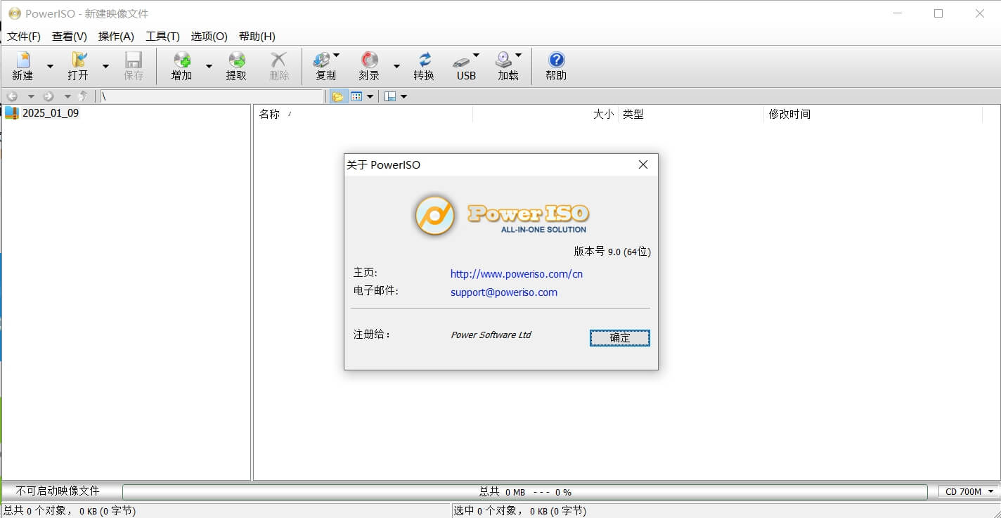Open the pane layout dropdown arrow
Image resolution: width=1001 pixels, height=518 pixels.
[403, 96]
